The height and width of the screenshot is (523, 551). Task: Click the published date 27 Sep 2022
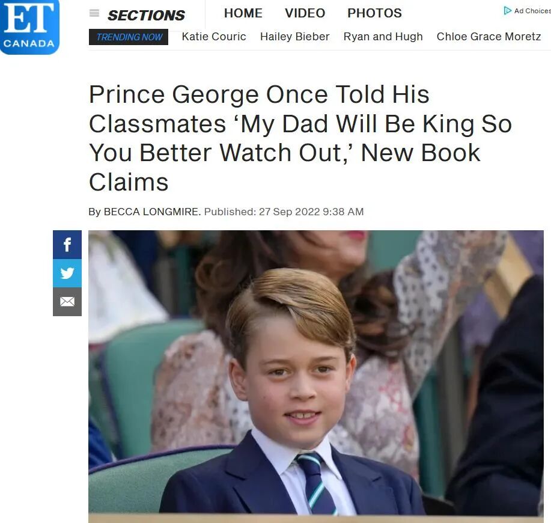(290, 212)
